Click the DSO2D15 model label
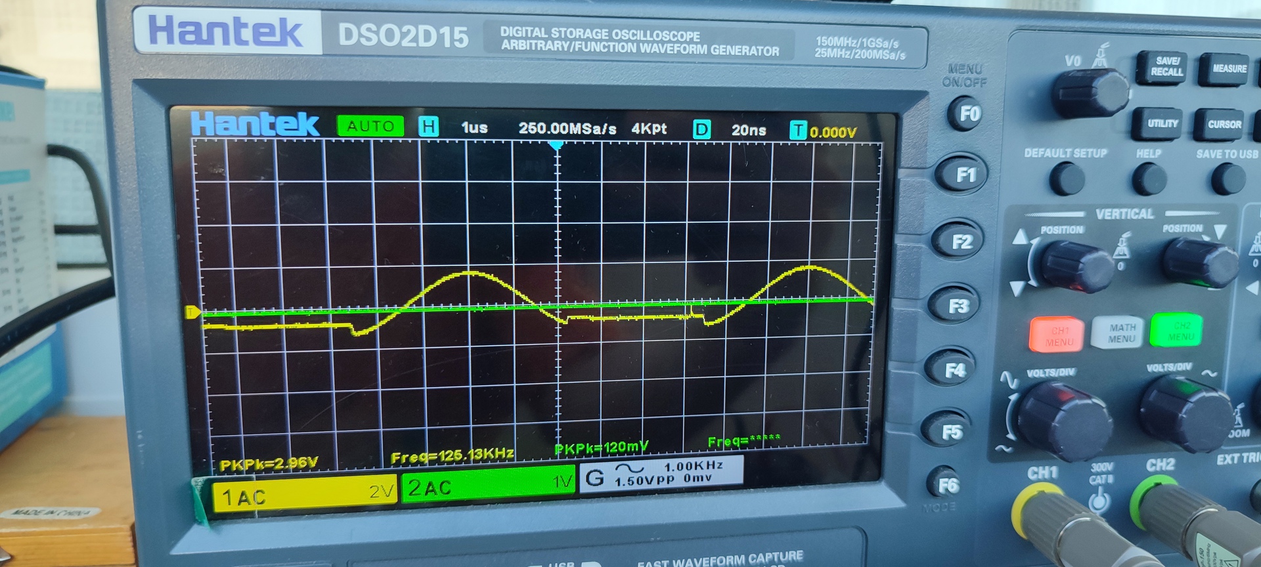Image resolution: width=1261 pixels, height=567 pixels. coord(403,36)
